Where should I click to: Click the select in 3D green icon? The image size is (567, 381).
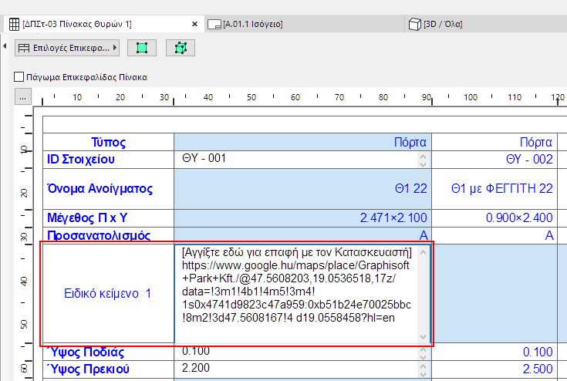181,48
